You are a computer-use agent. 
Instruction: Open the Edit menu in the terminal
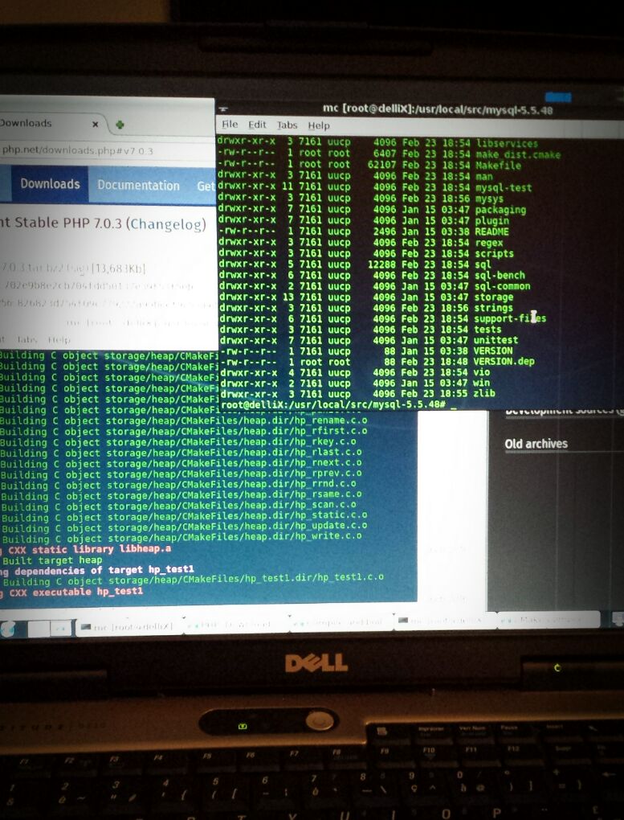257,125
